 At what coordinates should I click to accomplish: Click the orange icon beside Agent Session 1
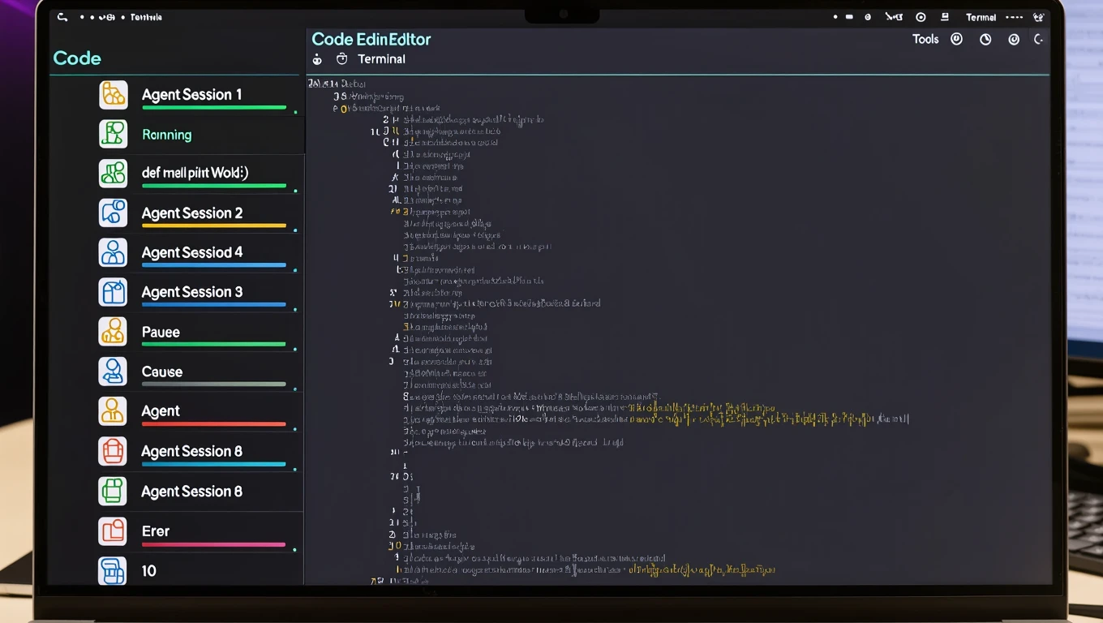click(114, 95)
